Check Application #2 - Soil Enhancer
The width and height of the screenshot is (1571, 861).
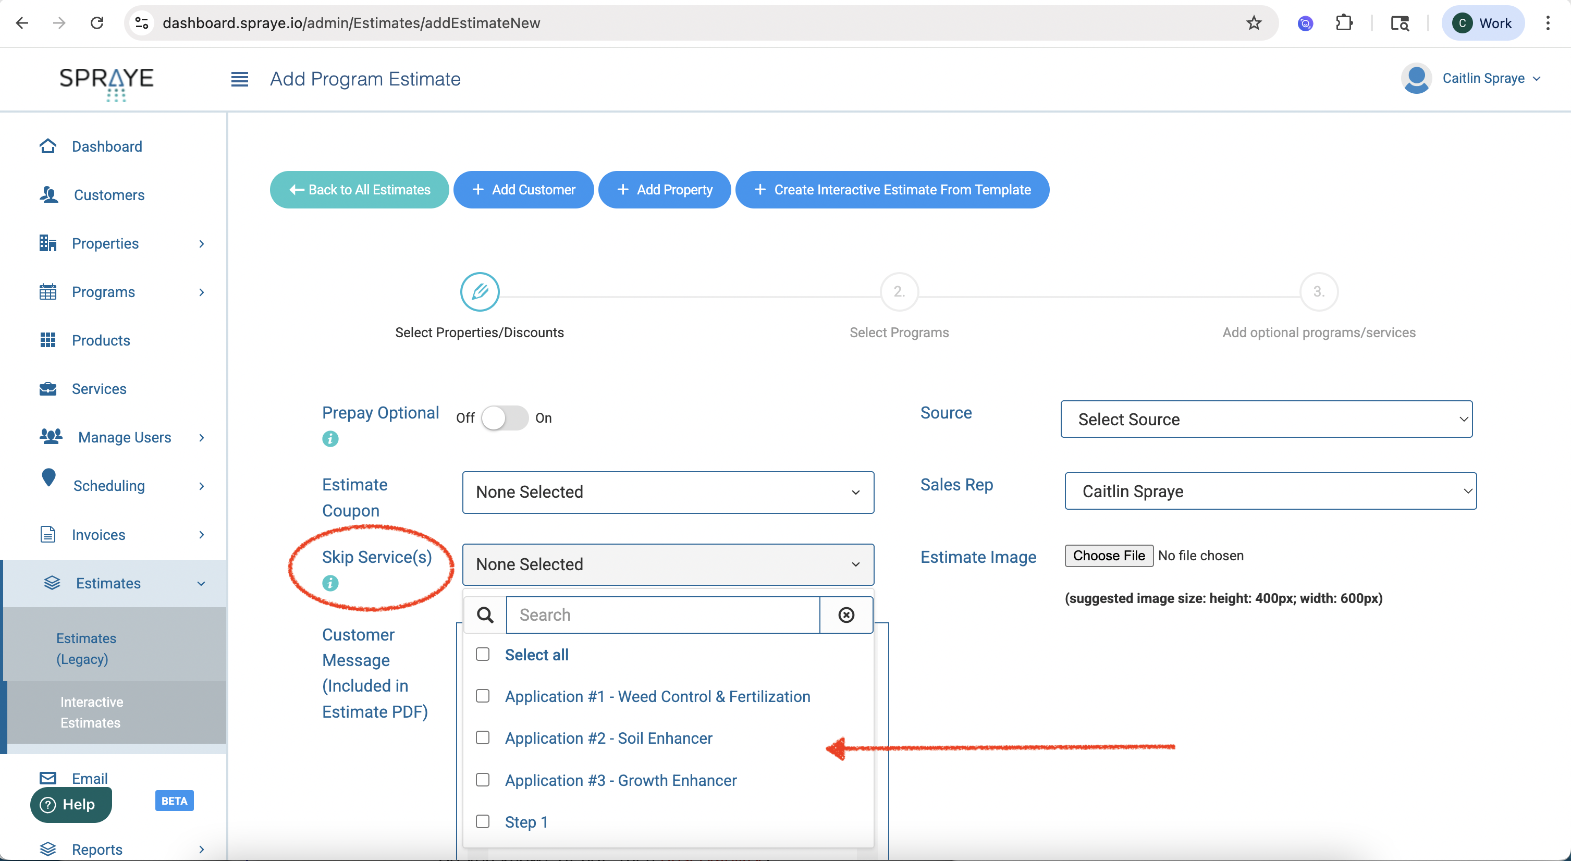tap(482, 738)
